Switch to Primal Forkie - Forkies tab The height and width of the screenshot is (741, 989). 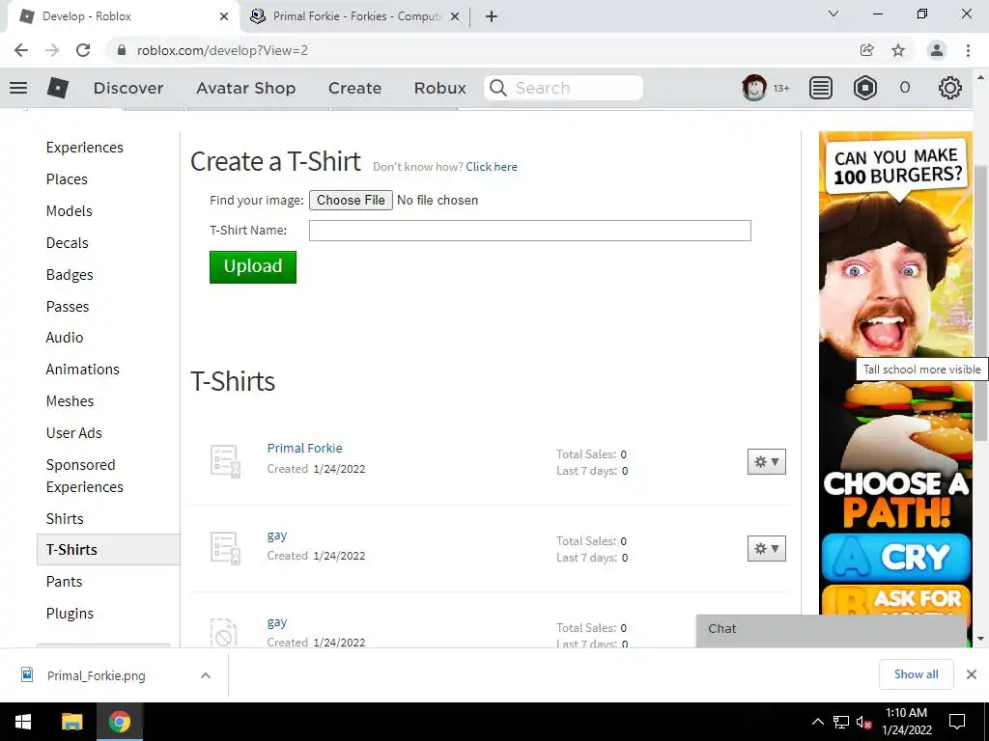pyautogui.click(x=355, y=16)
